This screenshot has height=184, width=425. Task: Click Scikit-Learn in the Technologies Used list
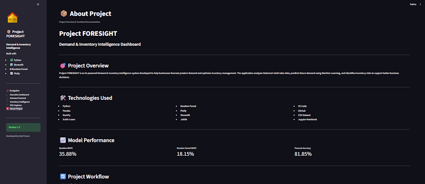click(x=69, y=119)
